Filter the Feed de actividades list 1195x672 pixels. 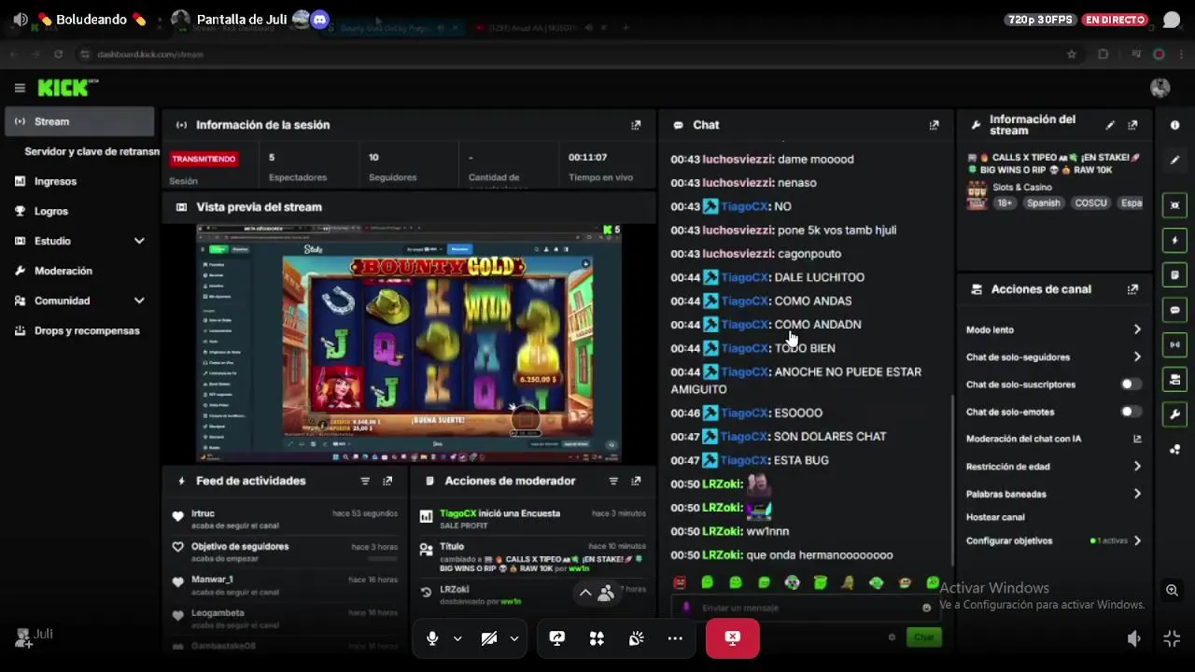(365, 482)
